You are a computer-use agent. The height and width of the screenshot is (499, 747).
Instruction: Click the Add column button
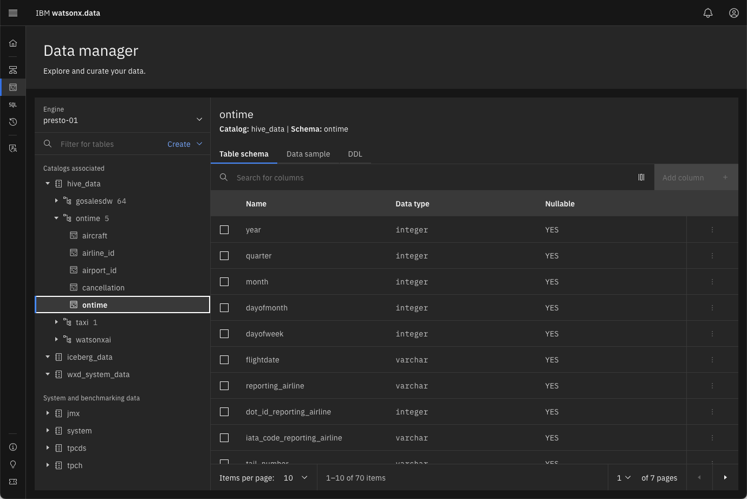pyautogui.click(x=696, y=177)
